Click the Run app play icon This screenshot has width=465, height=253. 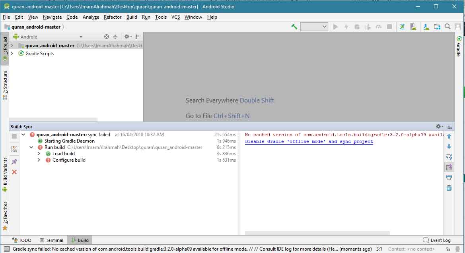335,27
